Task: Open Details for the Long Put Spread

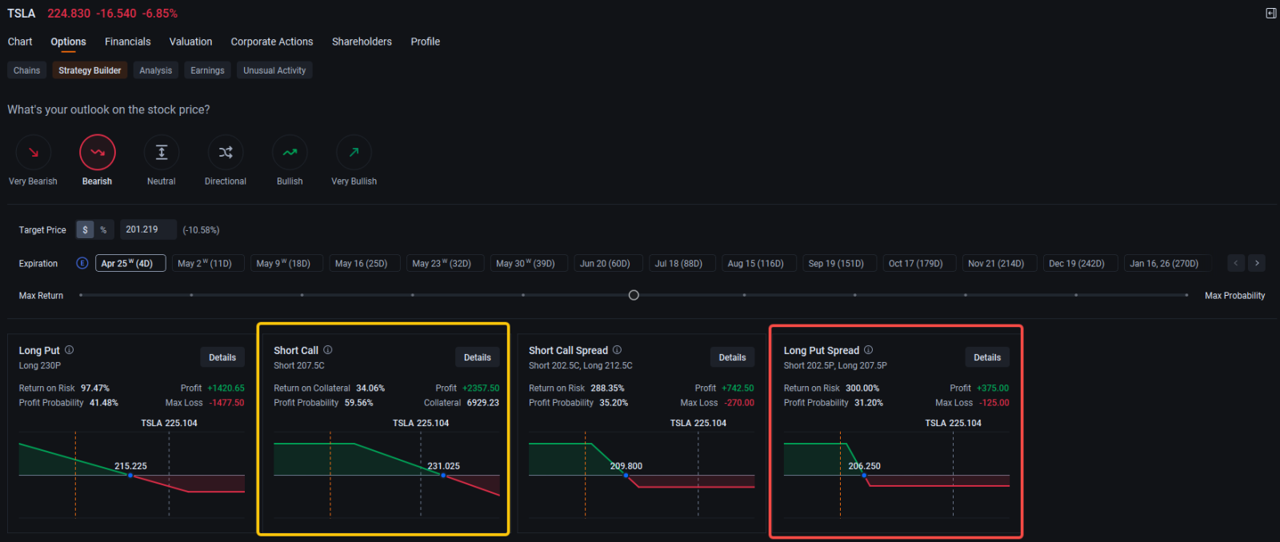Action: (987, 357)
